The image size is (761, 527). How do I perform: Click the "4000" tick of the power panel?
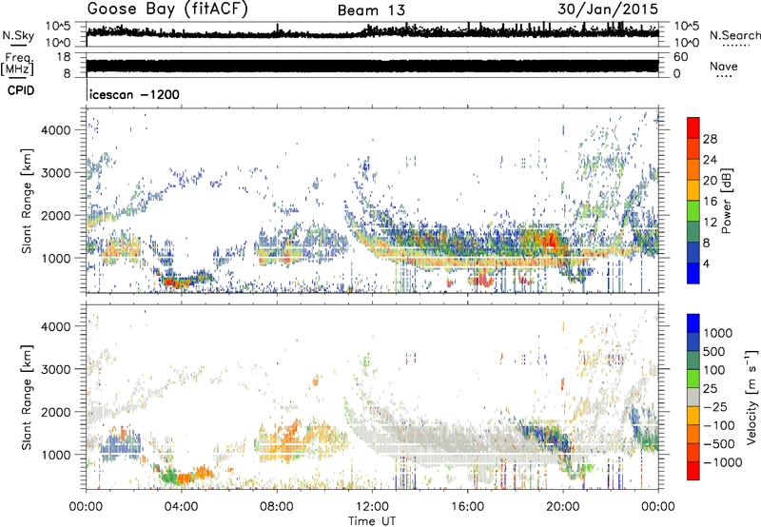pyautogui.click(x=56, y=130)
